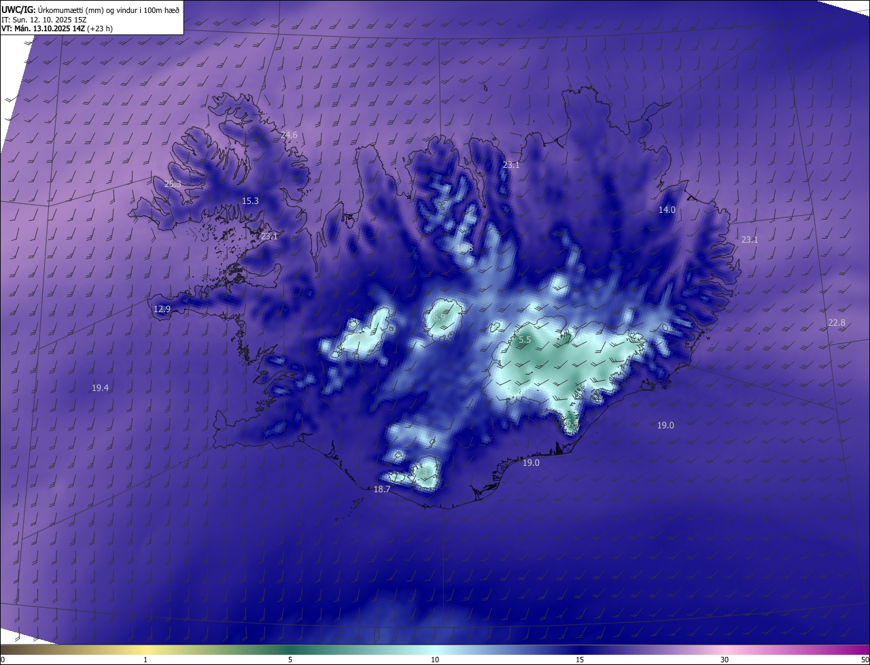Click the 10.8 value label in the northern highlands

pyautogui.click(x=464, y=249)
